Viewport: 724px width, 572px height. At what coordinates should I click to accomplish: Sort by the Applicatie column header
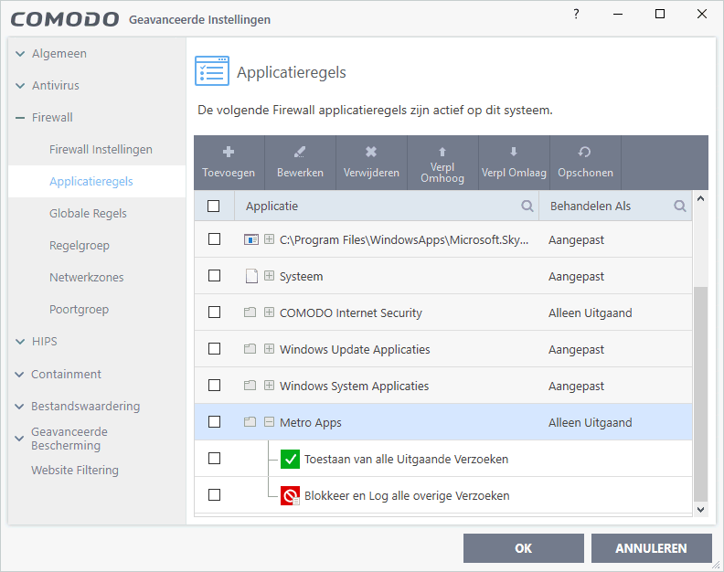pos(271,206)
